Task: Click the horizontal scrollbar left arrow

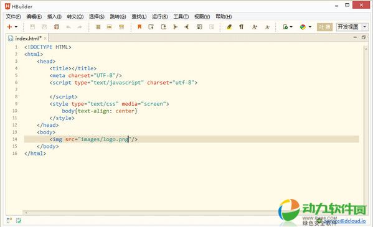Action: [x=26, y=213]
